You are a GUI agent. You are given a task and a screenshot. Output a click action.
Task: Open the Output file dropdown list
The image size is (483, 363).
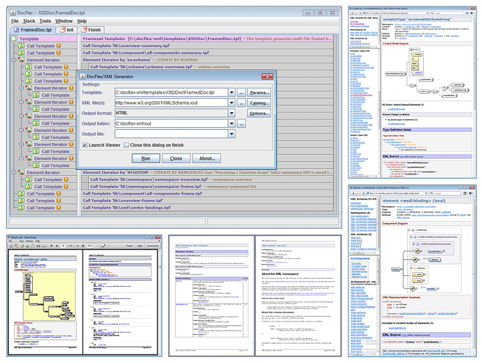(231, 134)
